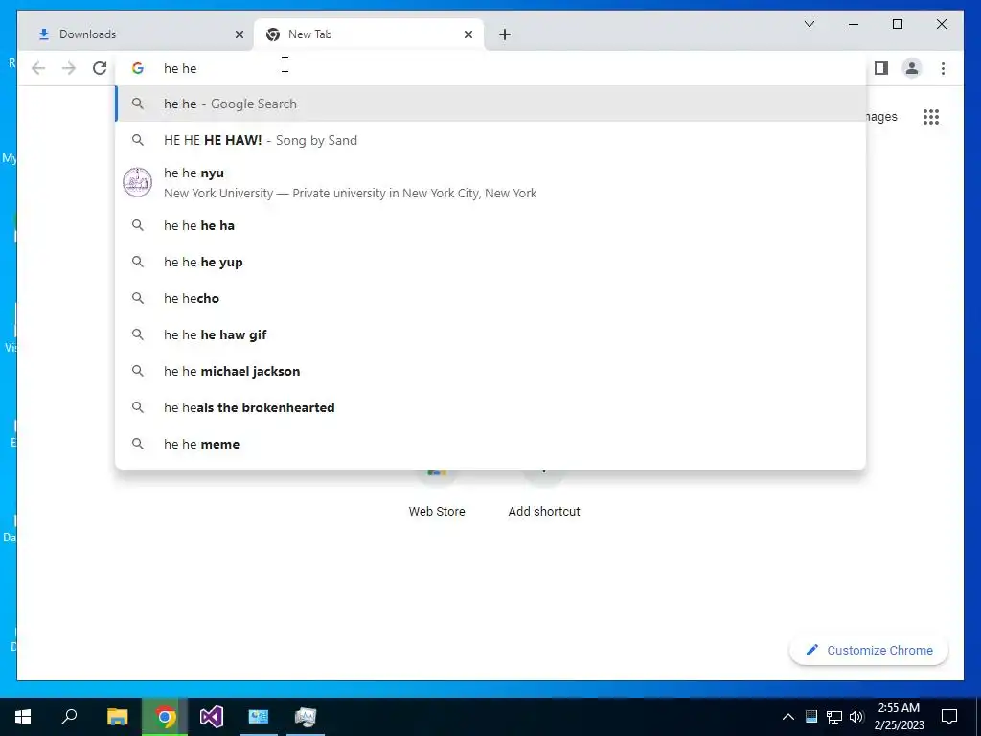
Task: Choose 'he heals the brokenhearted' suggestion
Action: coord(491,406)
